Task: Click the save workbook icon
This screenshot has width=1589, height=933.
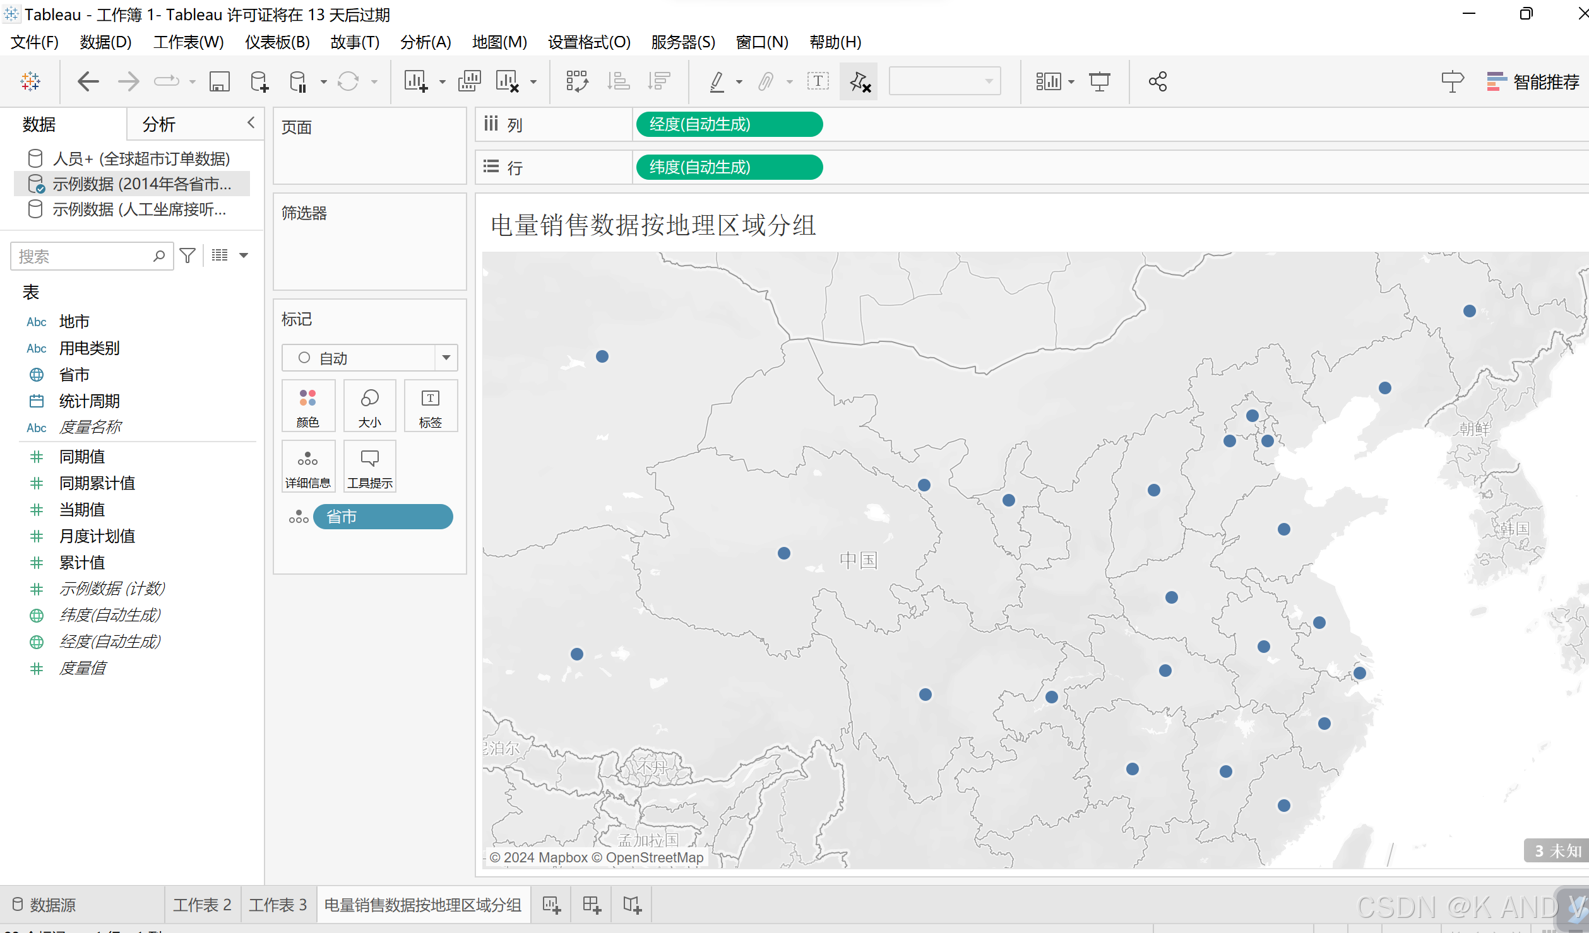Action: tap(219, 81)
